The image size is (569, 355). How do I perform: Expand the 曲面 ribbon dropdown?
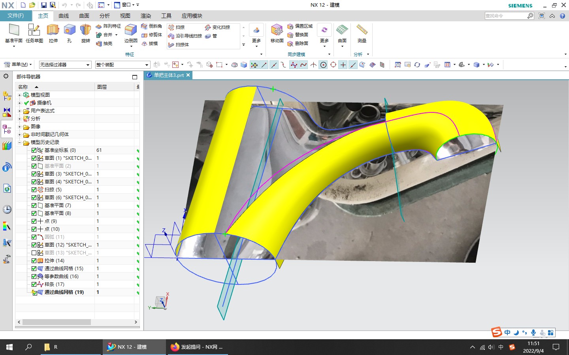pos(342,35)
